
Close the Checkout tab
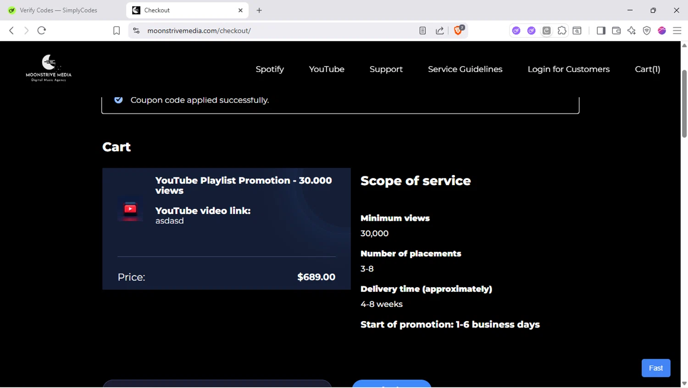tap(240, 10)
